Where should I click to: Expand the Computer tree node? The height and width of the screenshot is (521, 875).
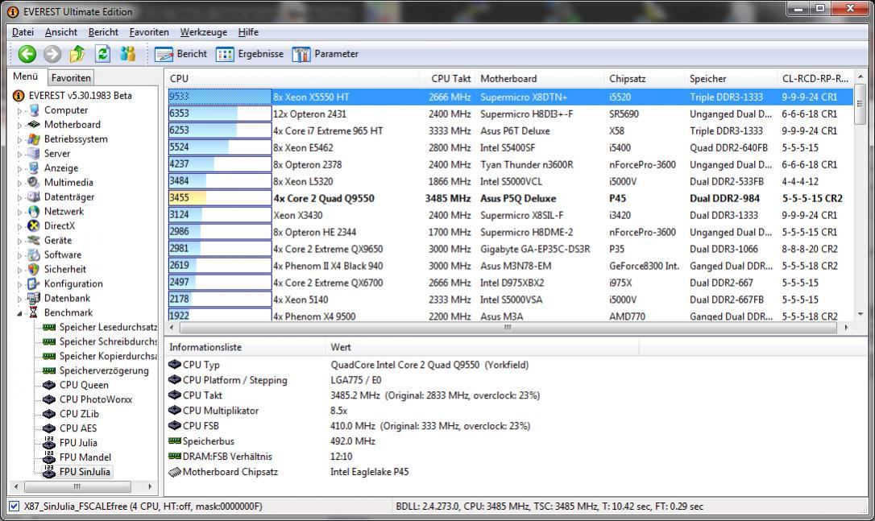click(x=19, y=111)
